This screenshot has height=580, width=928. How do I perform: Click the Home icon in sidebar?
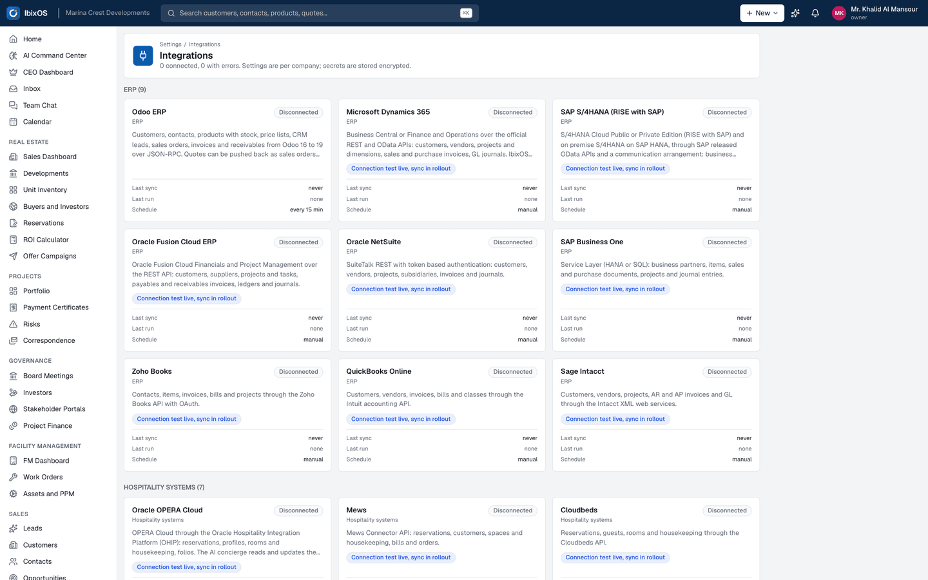pos(13,39)
